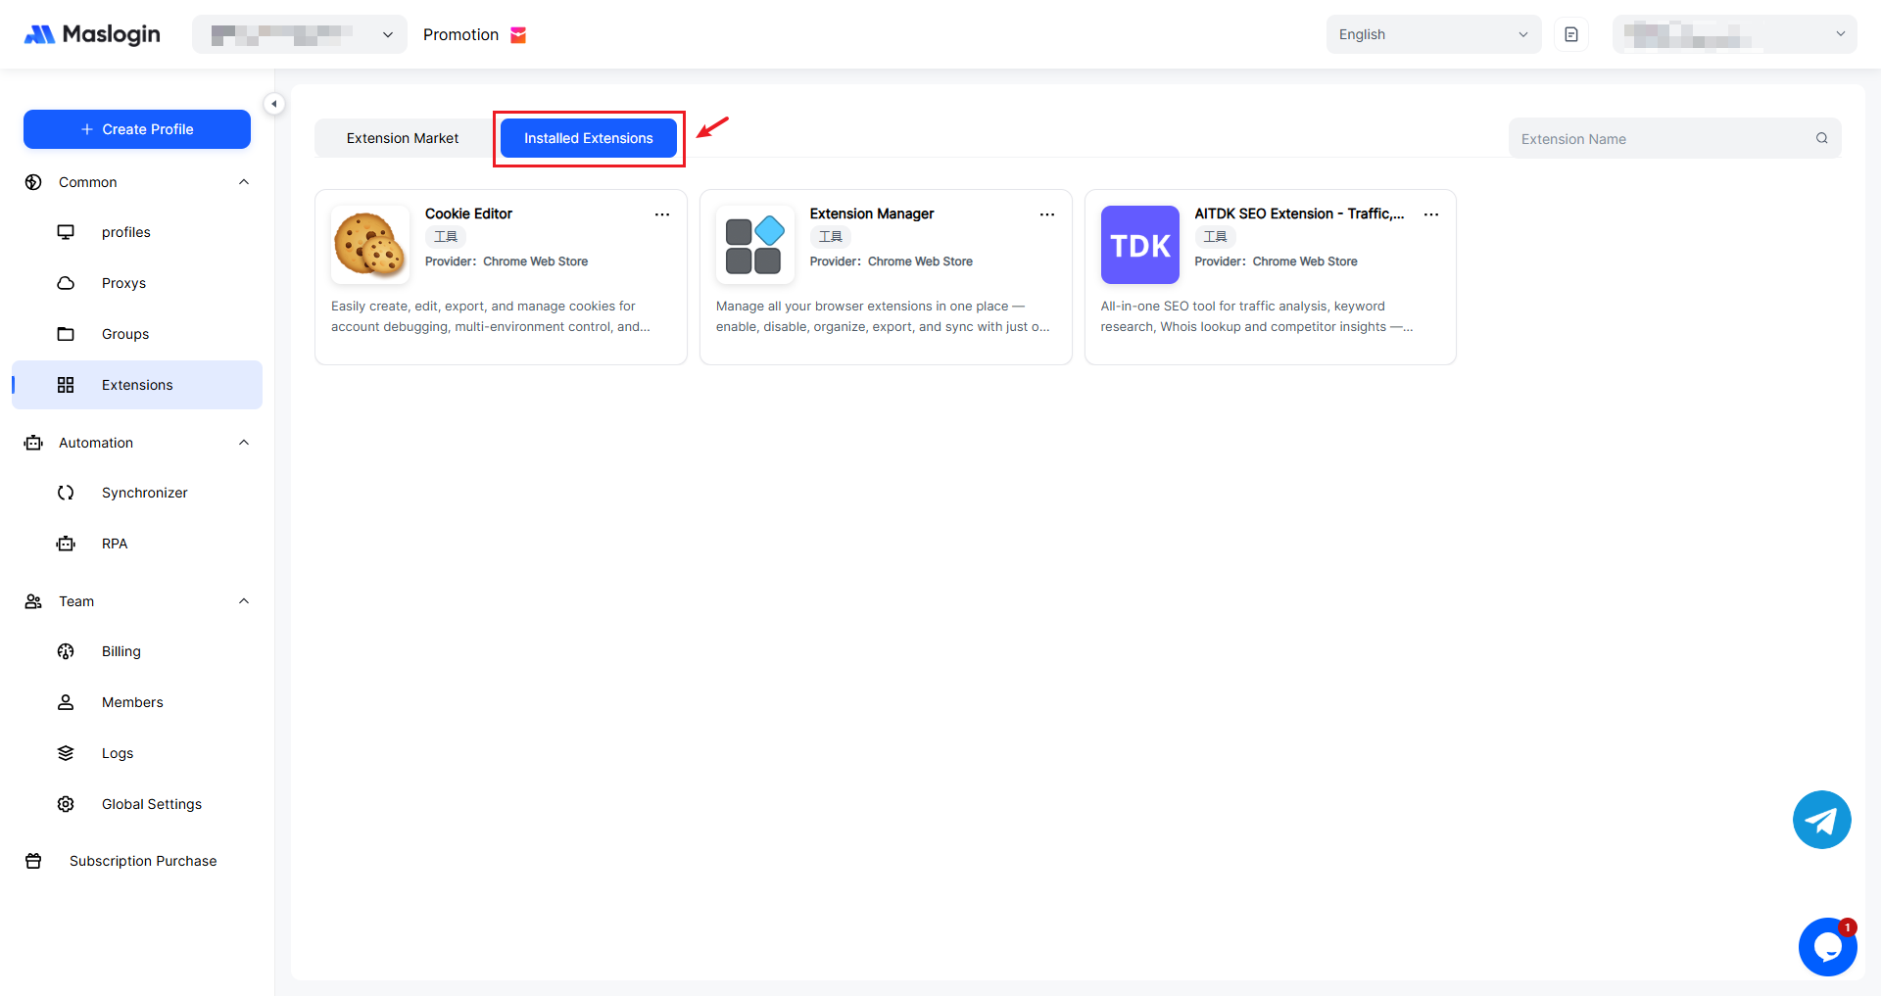Collapse the Automation sidebar section

[x=244, y=443]
